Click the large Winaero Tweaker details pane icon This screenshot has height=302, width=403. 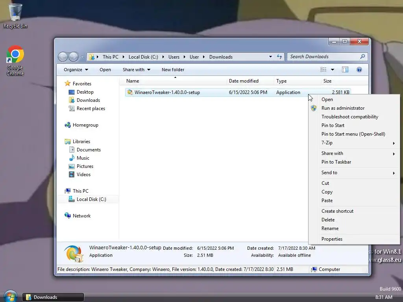[74, 253]
